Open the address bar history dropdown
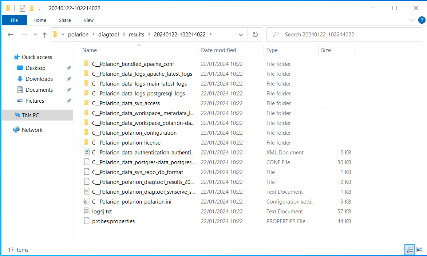 pyautogui.click(x=241, y=34)
